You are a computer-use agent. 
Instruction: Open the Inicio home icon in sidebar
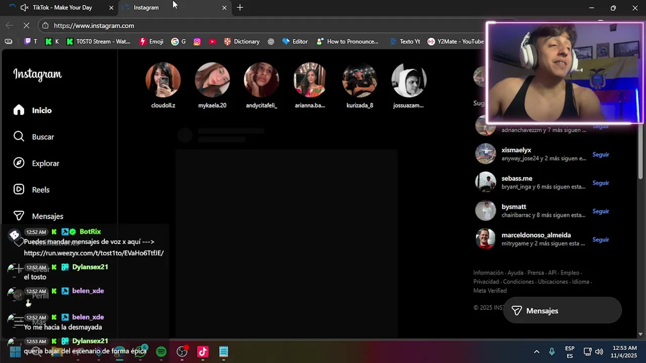click(x=19, y=110)
